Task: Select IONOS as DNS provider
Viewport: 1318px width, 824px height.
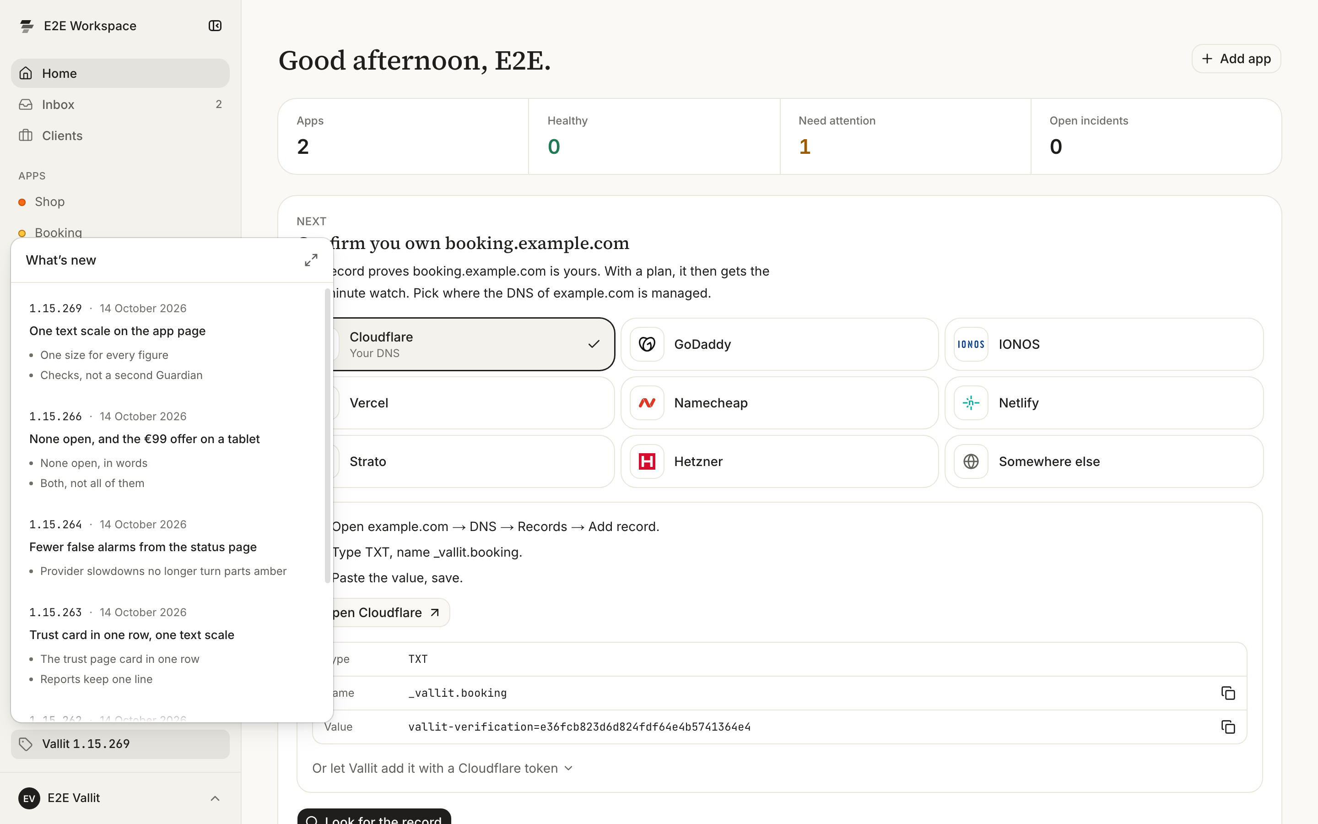Action: tap(1104, 344)
